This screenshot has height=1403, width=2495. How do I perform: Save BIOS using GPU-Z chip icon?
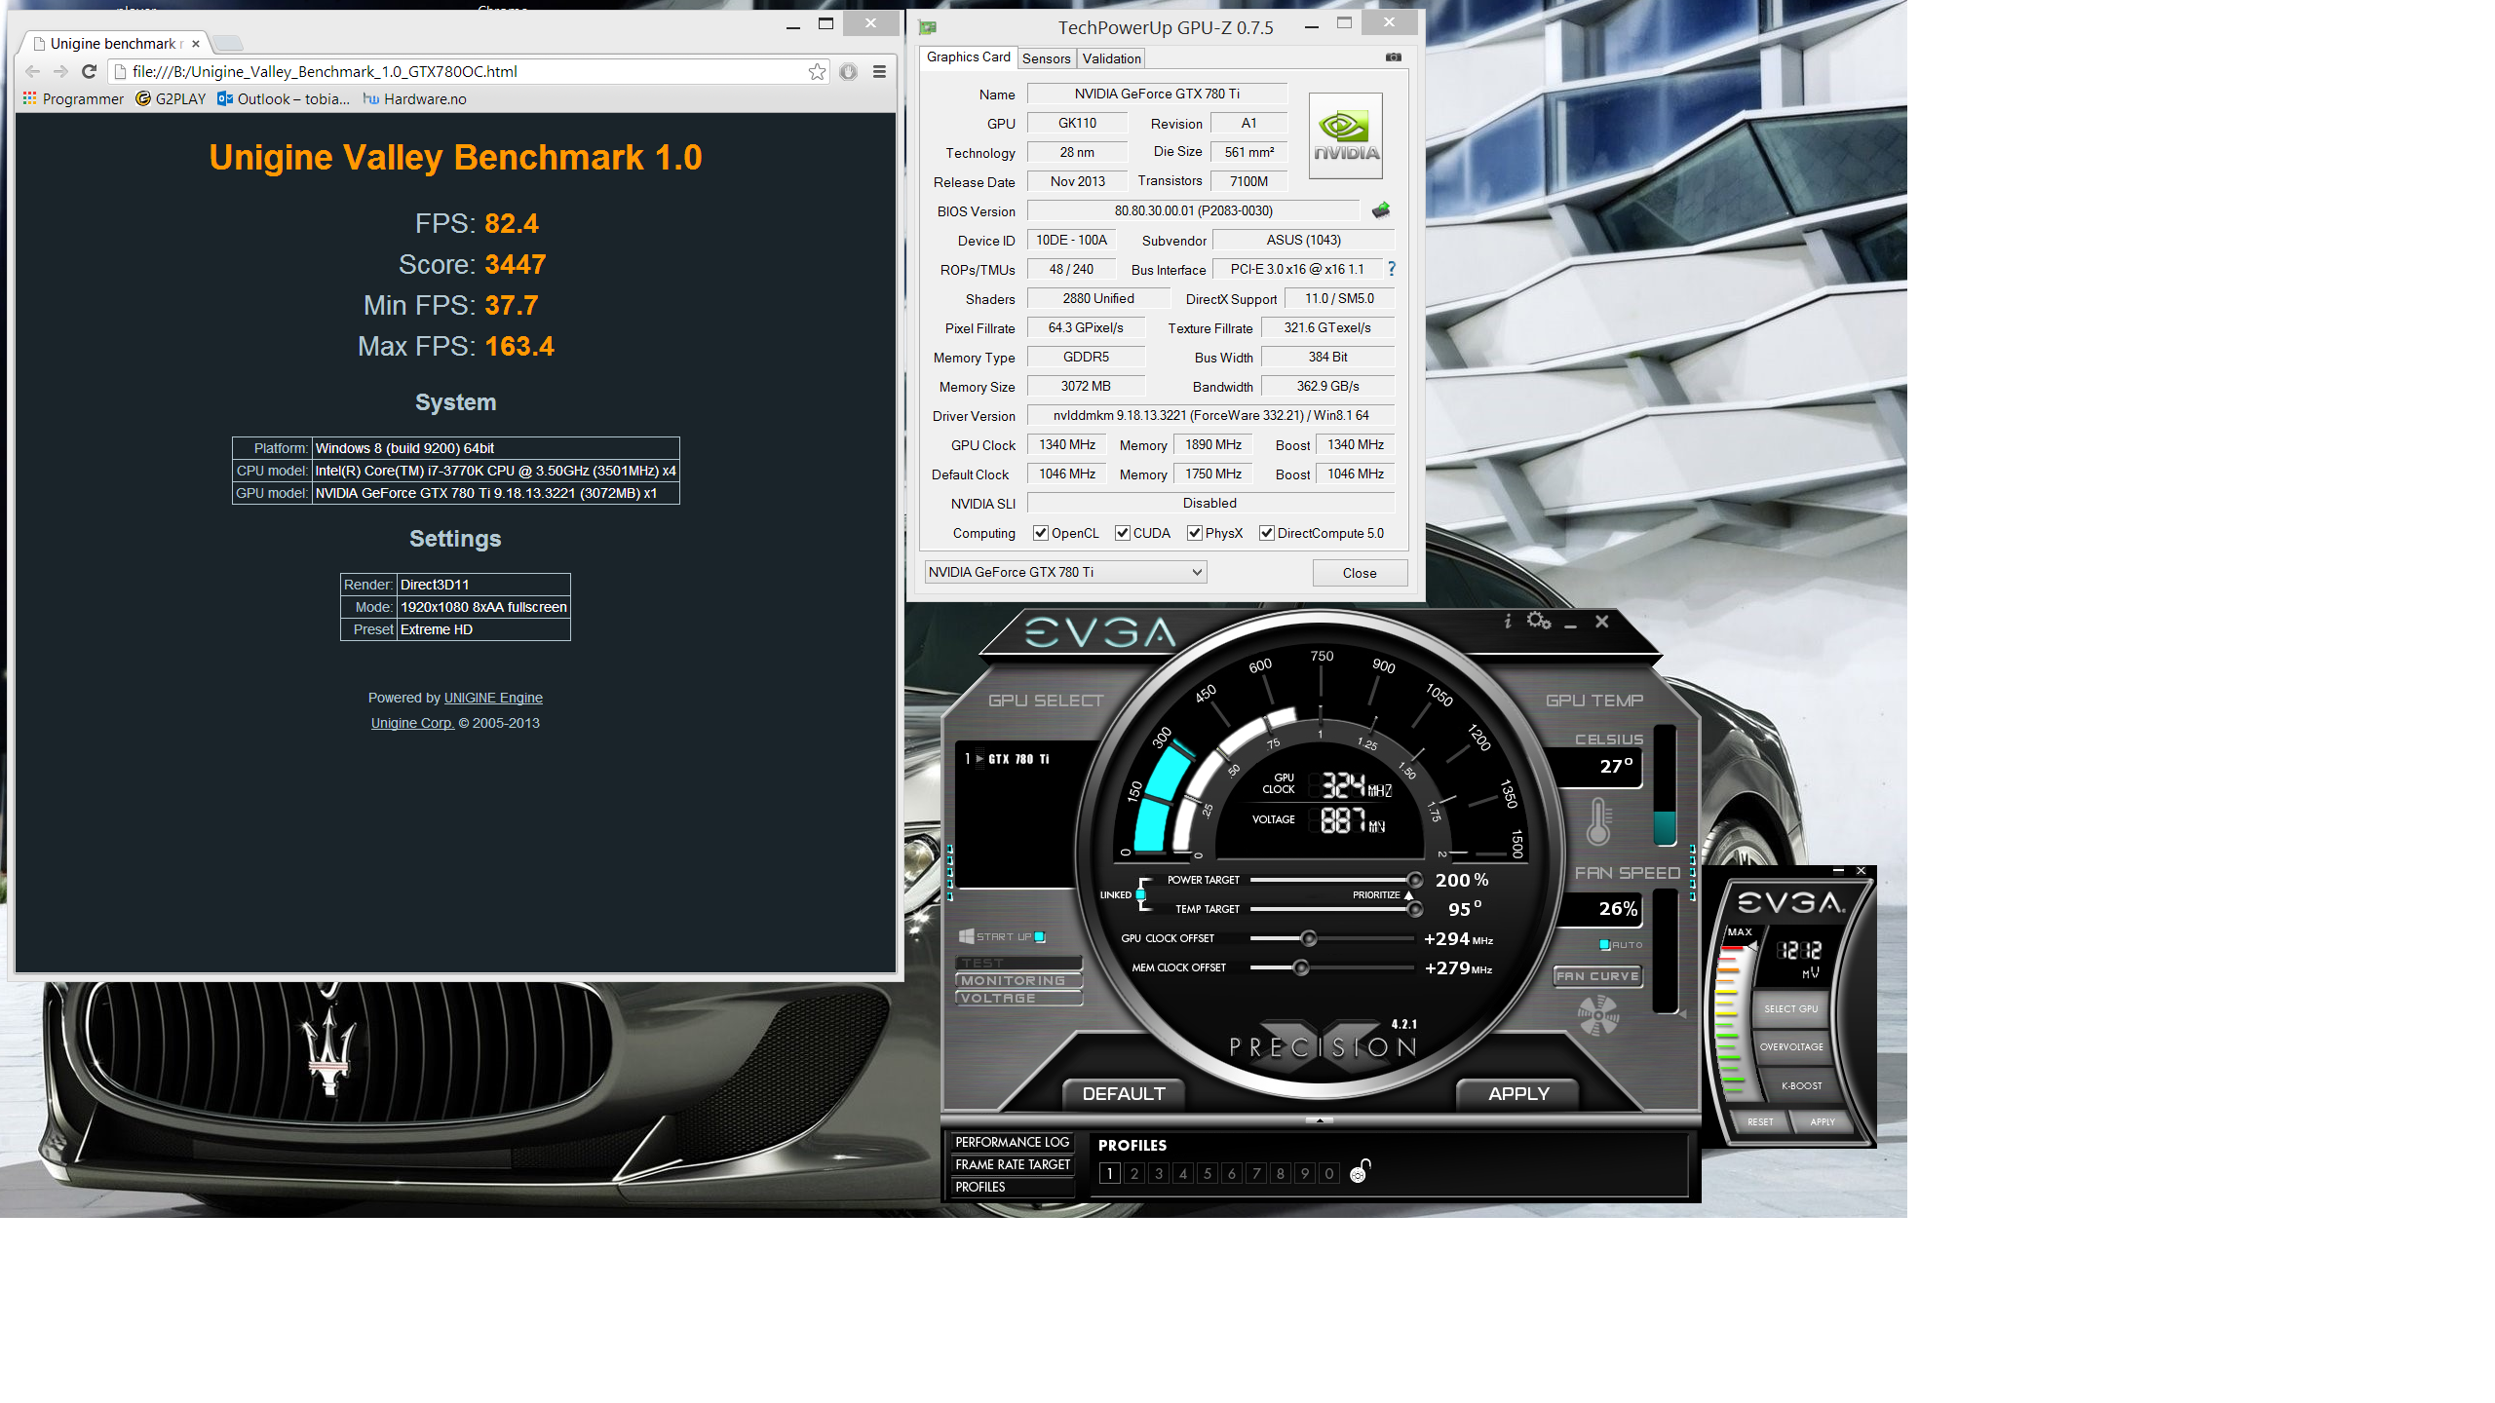click(x=1381, y=210)
